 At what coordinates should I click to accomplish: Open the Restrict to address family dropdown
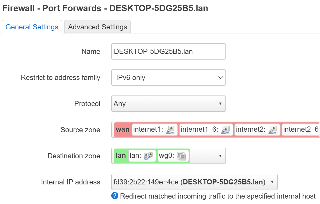click(168, 78)
